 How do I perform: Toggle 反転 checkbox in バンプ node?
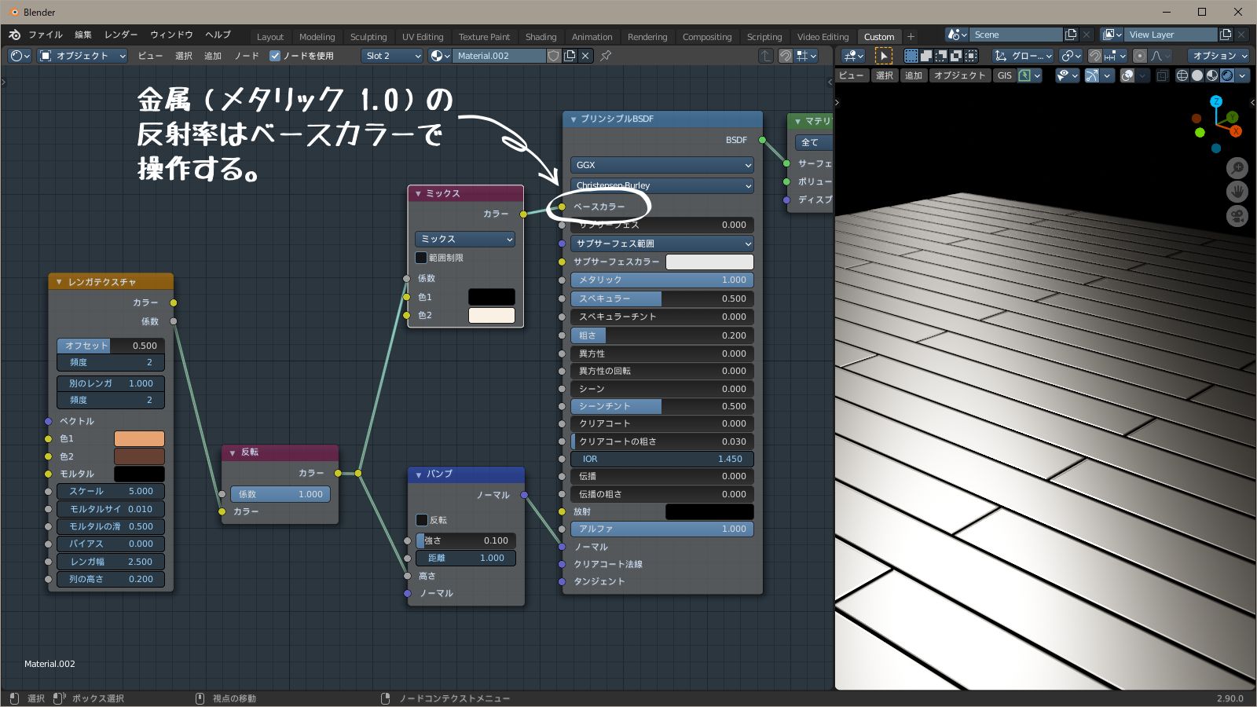click(422, 520)
